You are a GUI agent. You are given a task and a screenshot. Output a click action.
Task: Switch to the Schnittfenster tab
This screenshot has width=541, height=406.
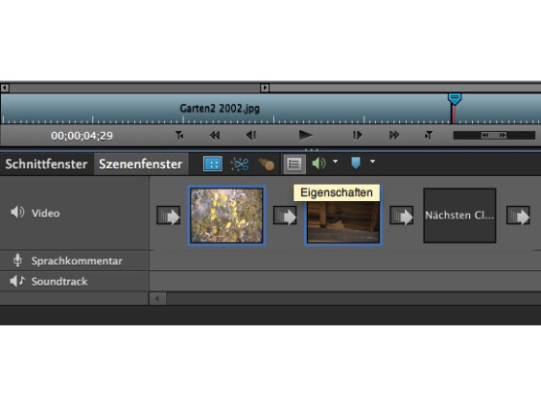(47, 164)
